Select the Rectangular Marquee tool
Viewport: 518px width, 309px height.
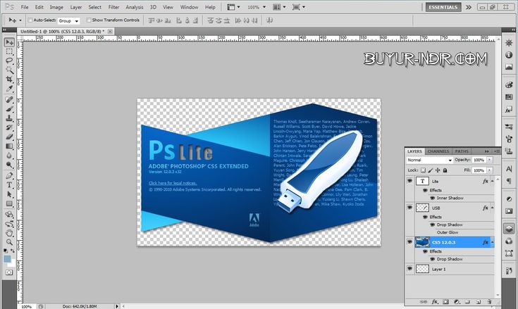click(x=9, y=51)
